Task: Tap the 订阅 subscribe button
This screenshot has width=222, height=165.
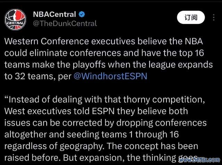Action: coord(191,17)
